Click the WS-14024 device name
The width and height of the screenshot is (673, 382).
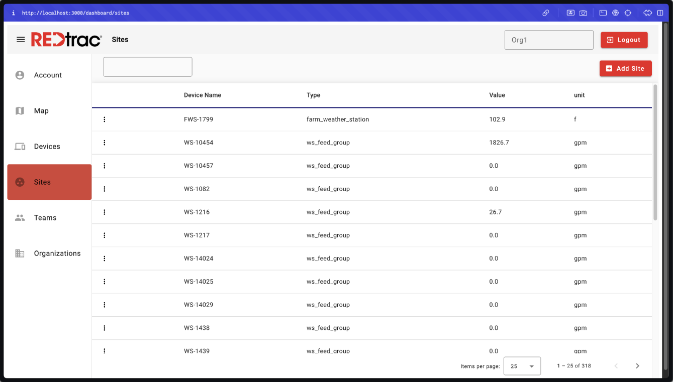click(x=199, y=259)
